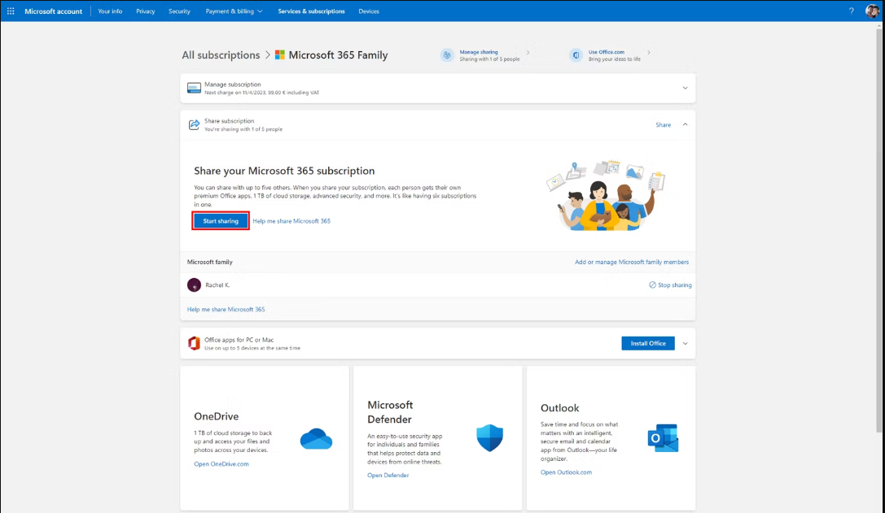Open the Payment & billing dropdown menu

coord(233,11)
